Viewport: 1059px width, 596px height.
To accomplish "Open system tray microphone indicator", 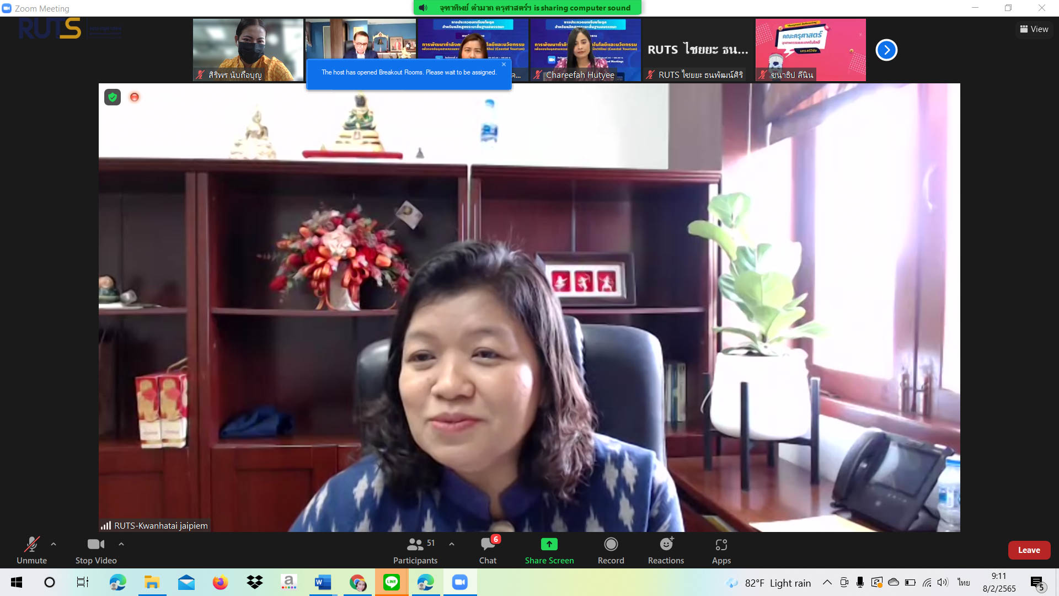I will tap(860, 582).
